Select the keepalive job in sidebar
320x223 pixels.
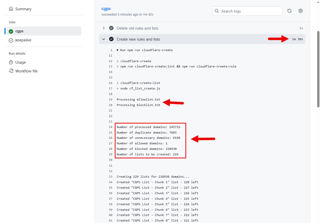[x=23, y=40]
